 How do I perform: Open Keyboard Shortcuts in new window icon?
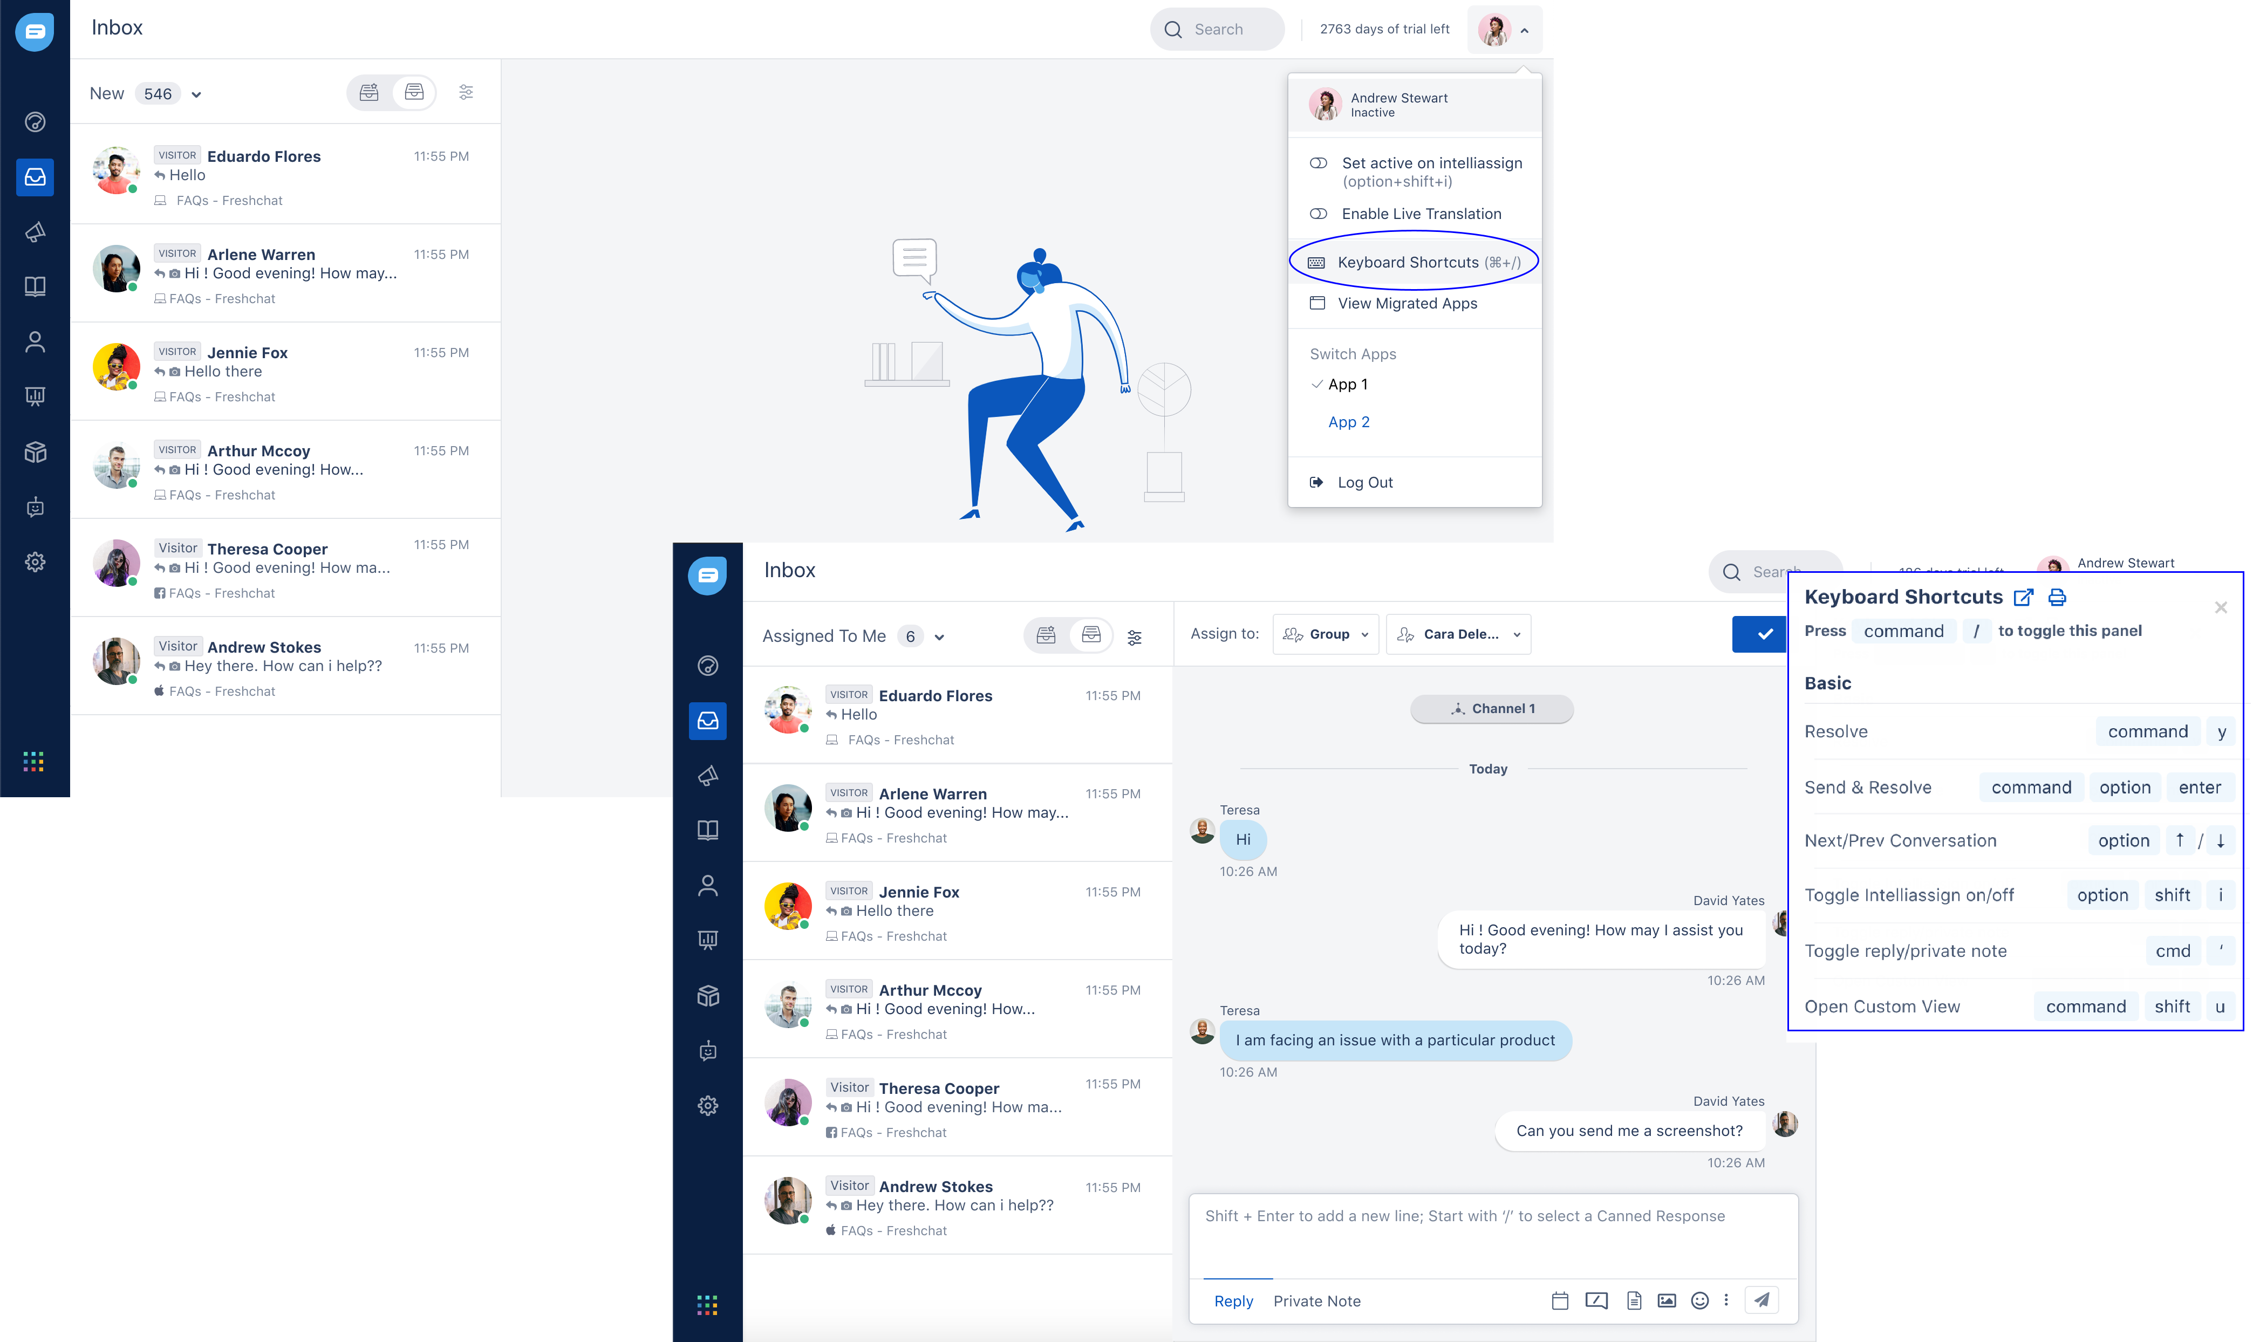(2023, 597)
